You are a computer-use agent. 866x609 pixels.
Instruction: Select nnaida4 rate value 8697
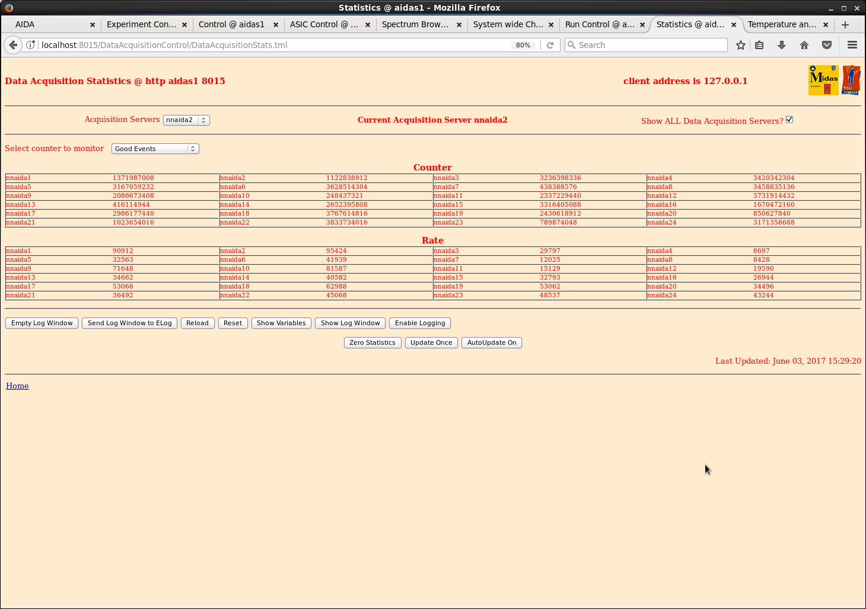pyautogui.click(x=762, y=251)
